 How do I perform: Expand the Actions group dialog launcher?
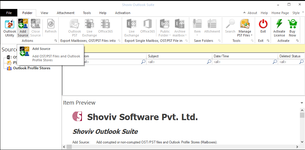click(x=56, y=41)
